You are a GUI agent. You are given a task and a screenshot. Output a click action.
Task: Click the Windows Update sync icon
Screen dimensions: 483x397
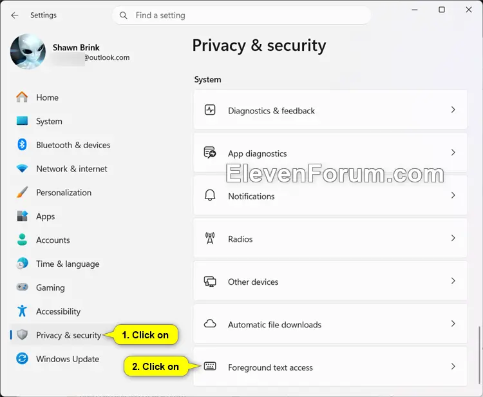click(22, 358)
